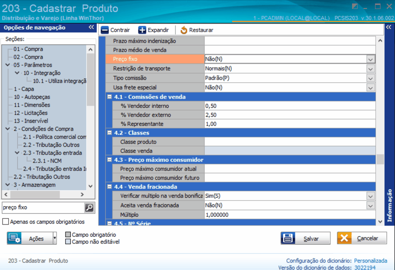
Task: Click the % Representante value field
Action: pyautogui.click(x=290, y=124)
